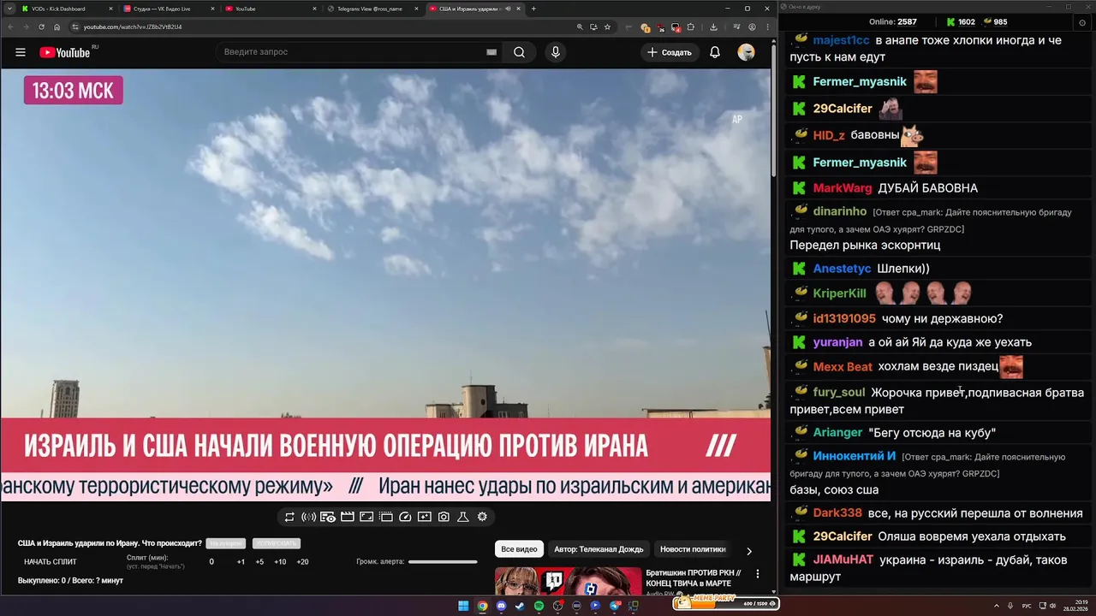Open new Chrome tab with plus button

[x=533, y=9]
